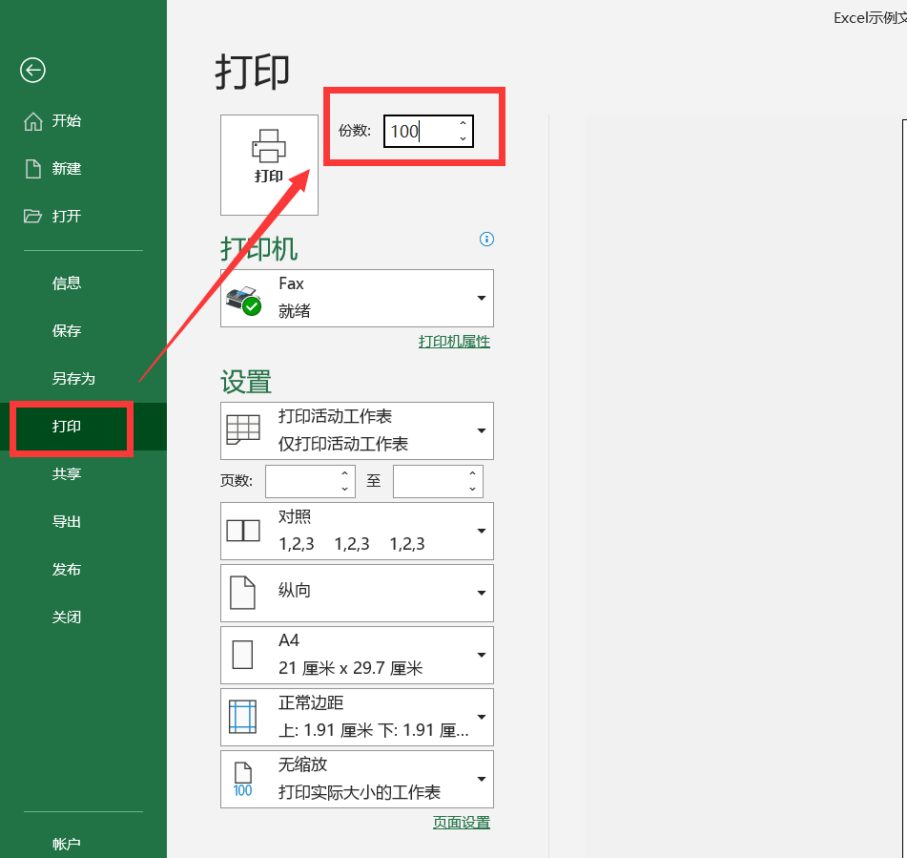Viewport: 907px width, 858px height.
Task: Decrease the pages from value
Action: (344, 490)
